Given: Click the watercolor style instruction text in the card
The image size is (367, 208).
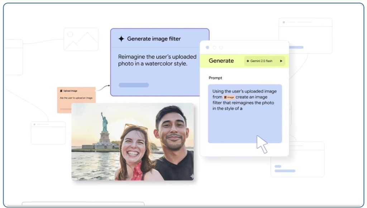Looking at the screenshot, I should pyautogui.click(x=157, y=60).
